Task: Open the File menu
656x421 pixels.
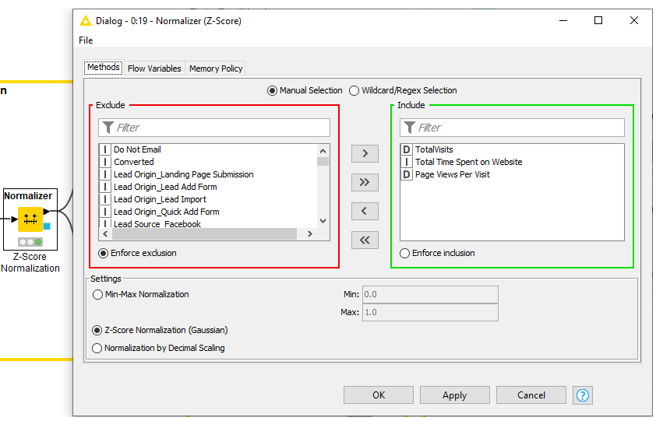Action: [x=86, y=40]
